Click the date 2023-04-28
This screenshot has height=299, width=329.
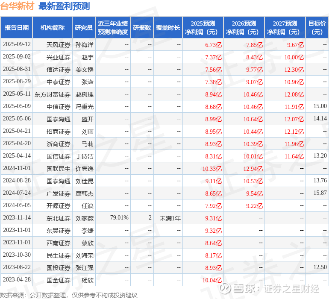click(x=17, y=279)
